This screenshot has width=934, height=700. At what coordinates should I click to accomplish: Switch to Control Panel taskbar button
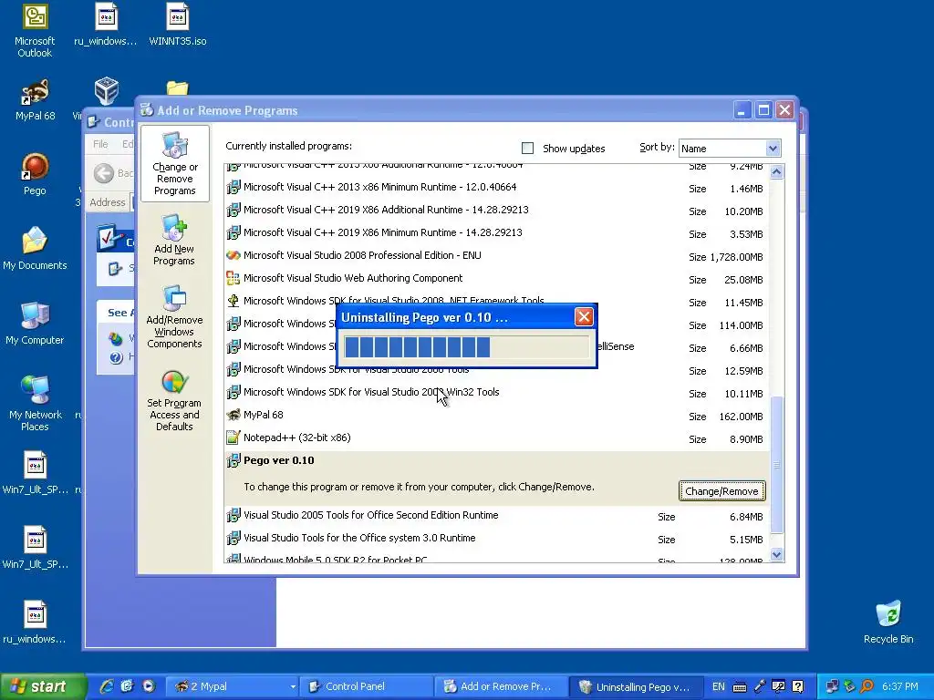(365, 686)
